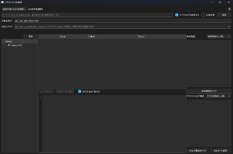Click the 検索 button

[x=224, y=15]
